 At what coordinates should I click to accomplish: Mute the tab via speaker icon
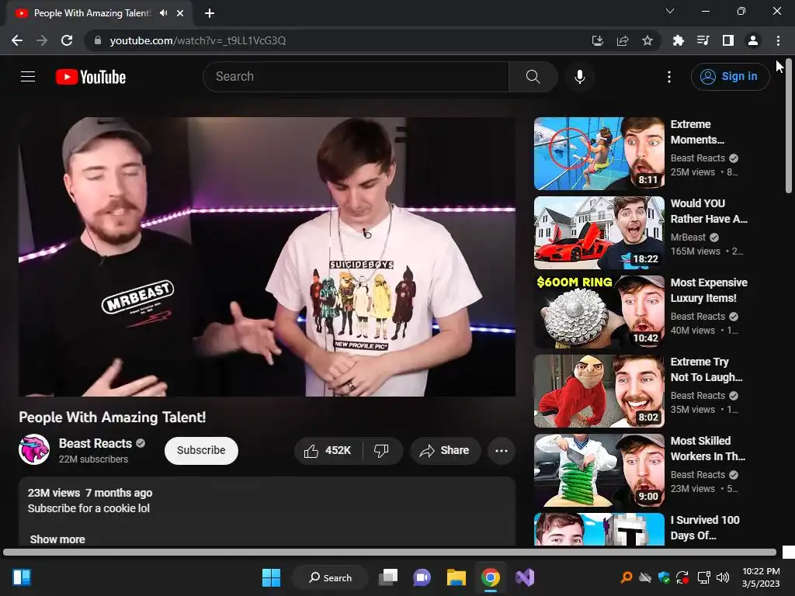tap(163, 13)
